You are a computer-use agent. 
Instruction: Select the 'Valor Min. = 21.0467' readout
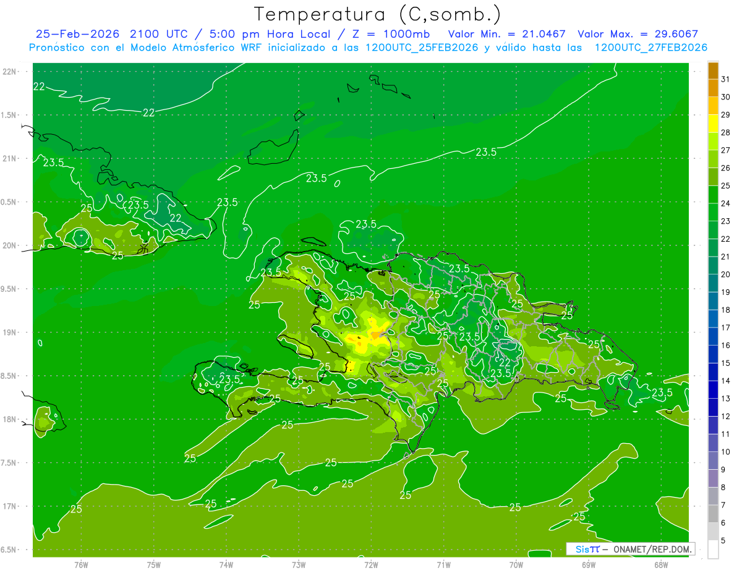[507, 34]
